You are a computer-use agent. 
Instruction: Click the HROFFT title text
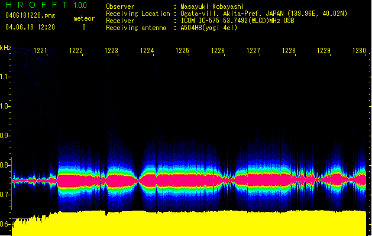37,6
